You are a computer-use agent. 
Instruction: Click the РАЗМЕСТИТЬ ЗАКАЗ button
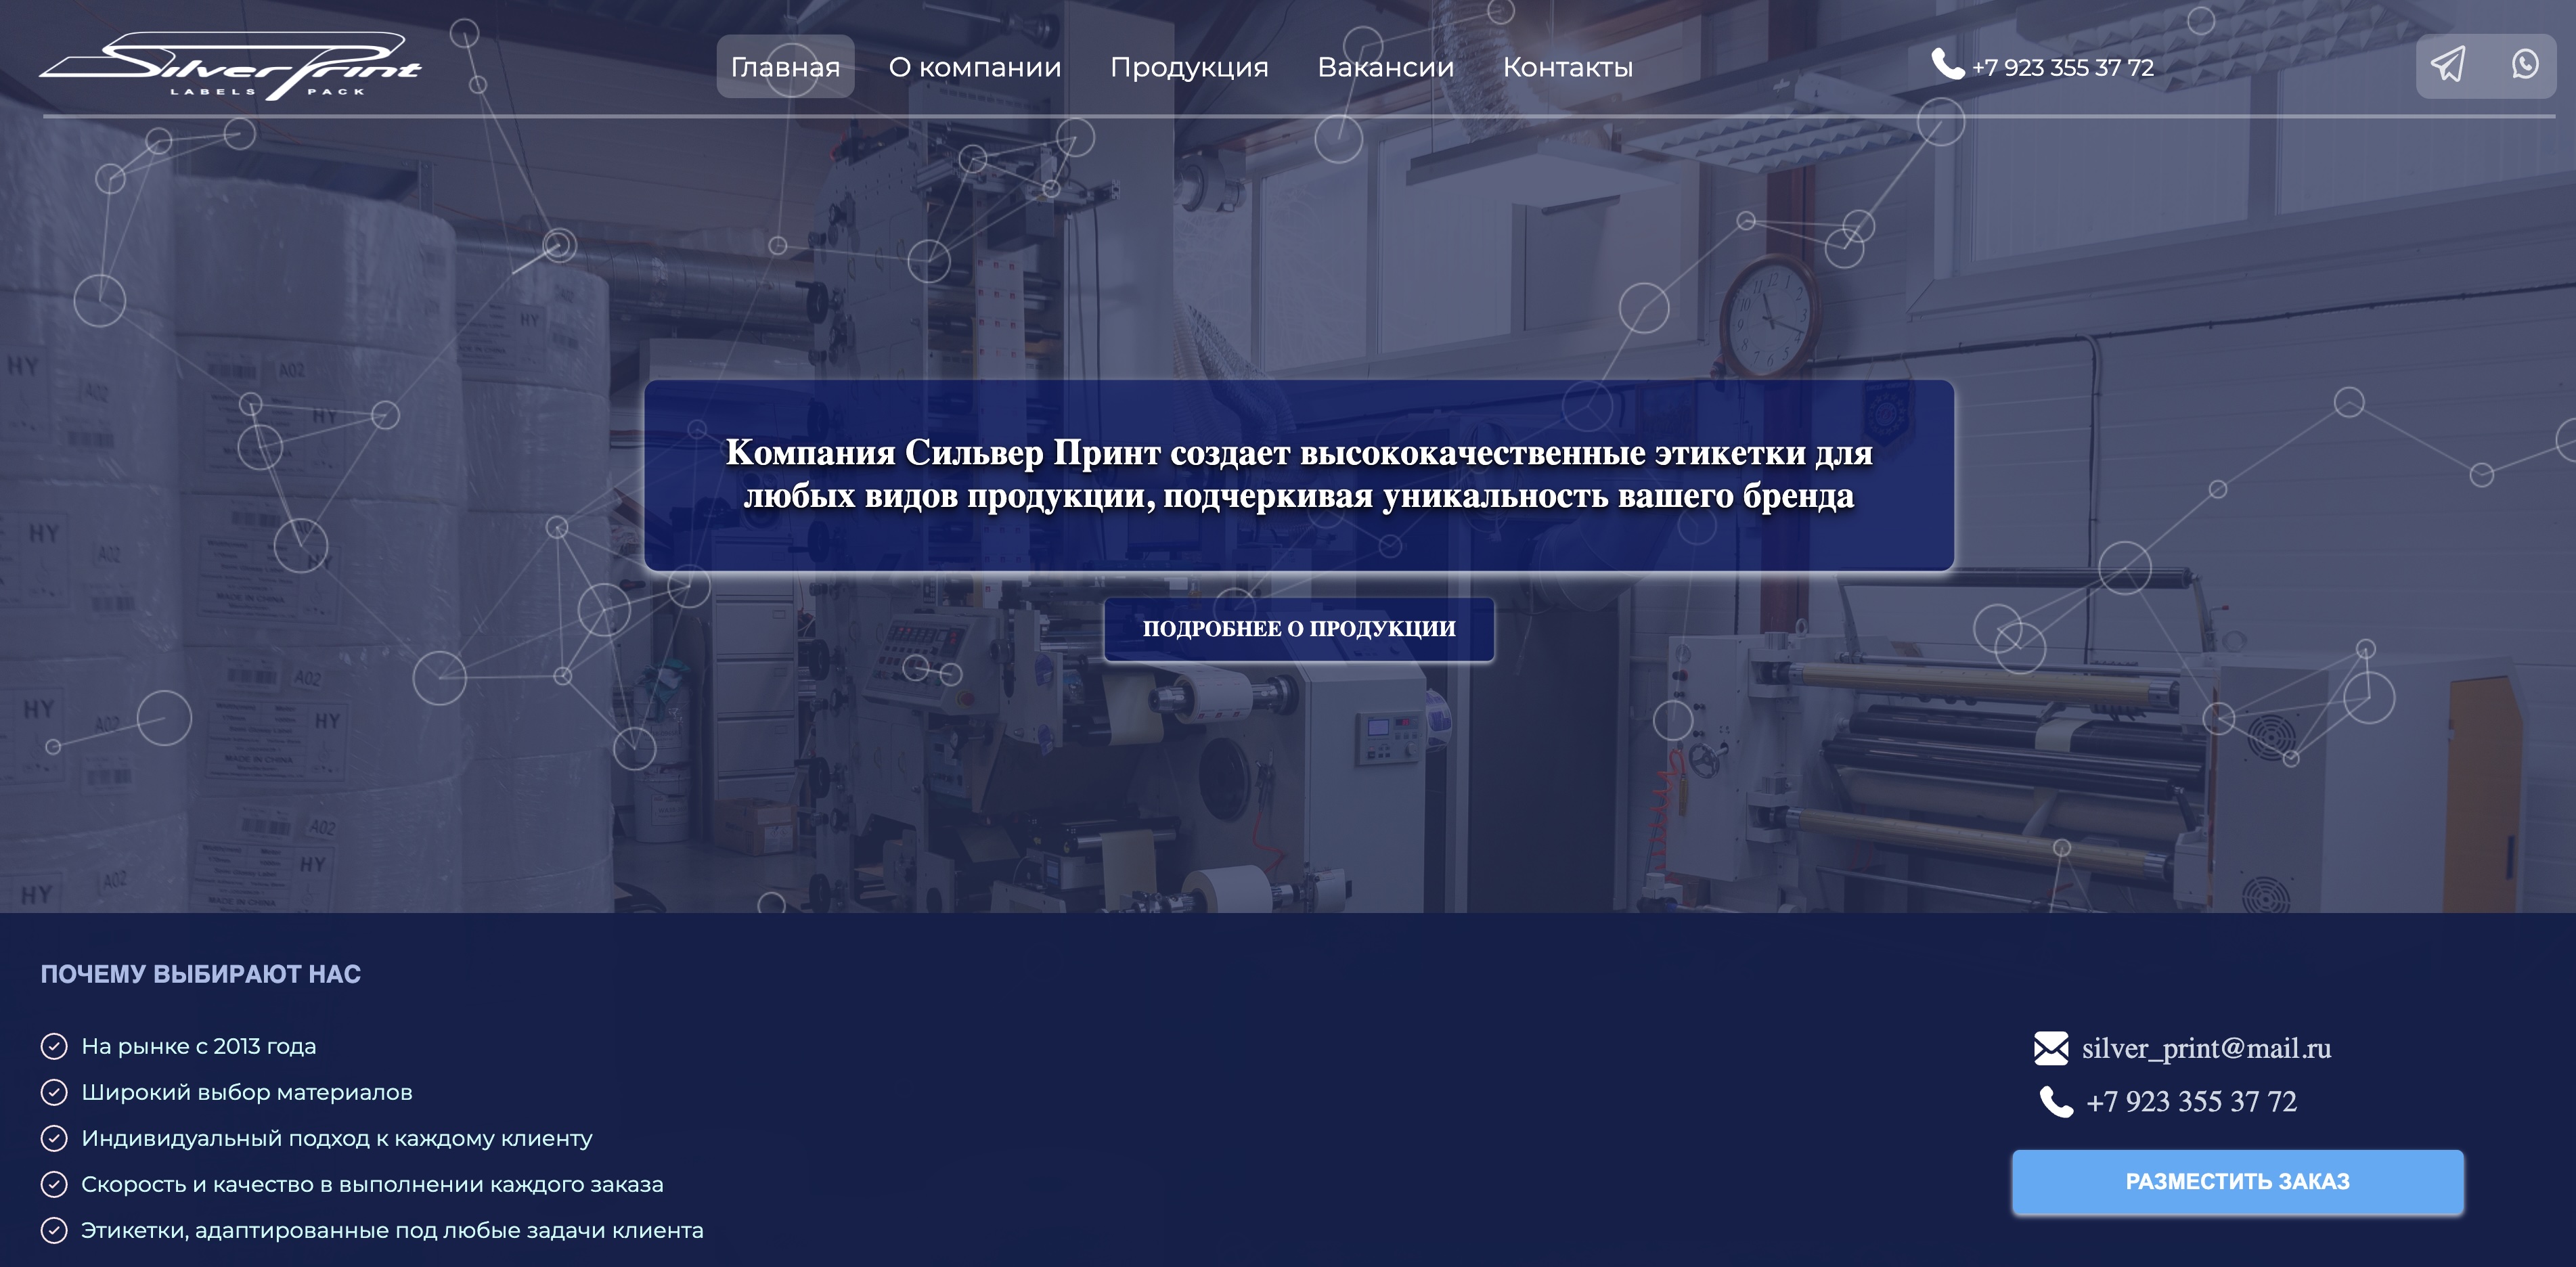[x=2237, y=1182]
